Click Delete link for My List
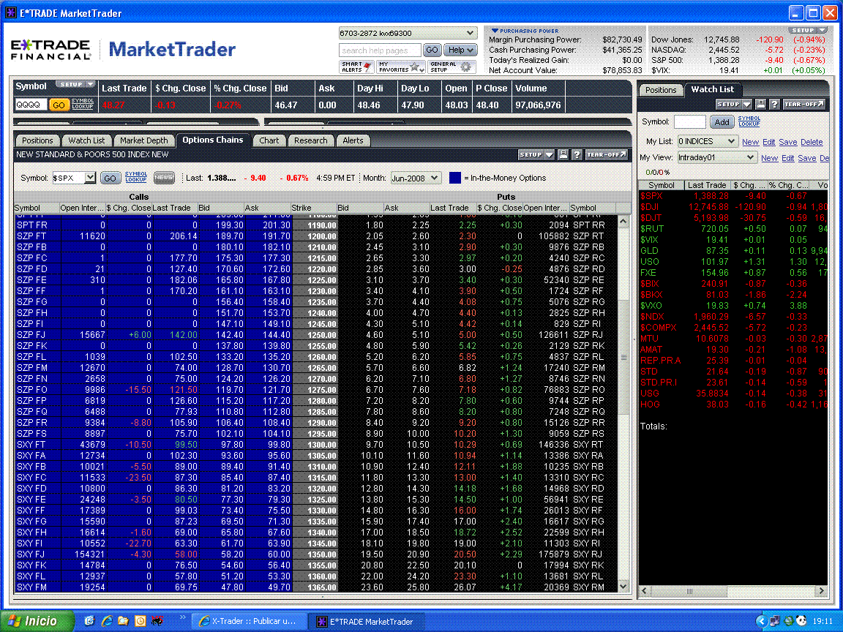Screen dimensions: 843x632 (812, 142)
